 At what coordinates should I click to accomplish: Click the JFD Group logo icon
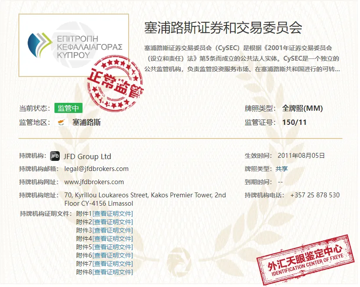(55, 156)
